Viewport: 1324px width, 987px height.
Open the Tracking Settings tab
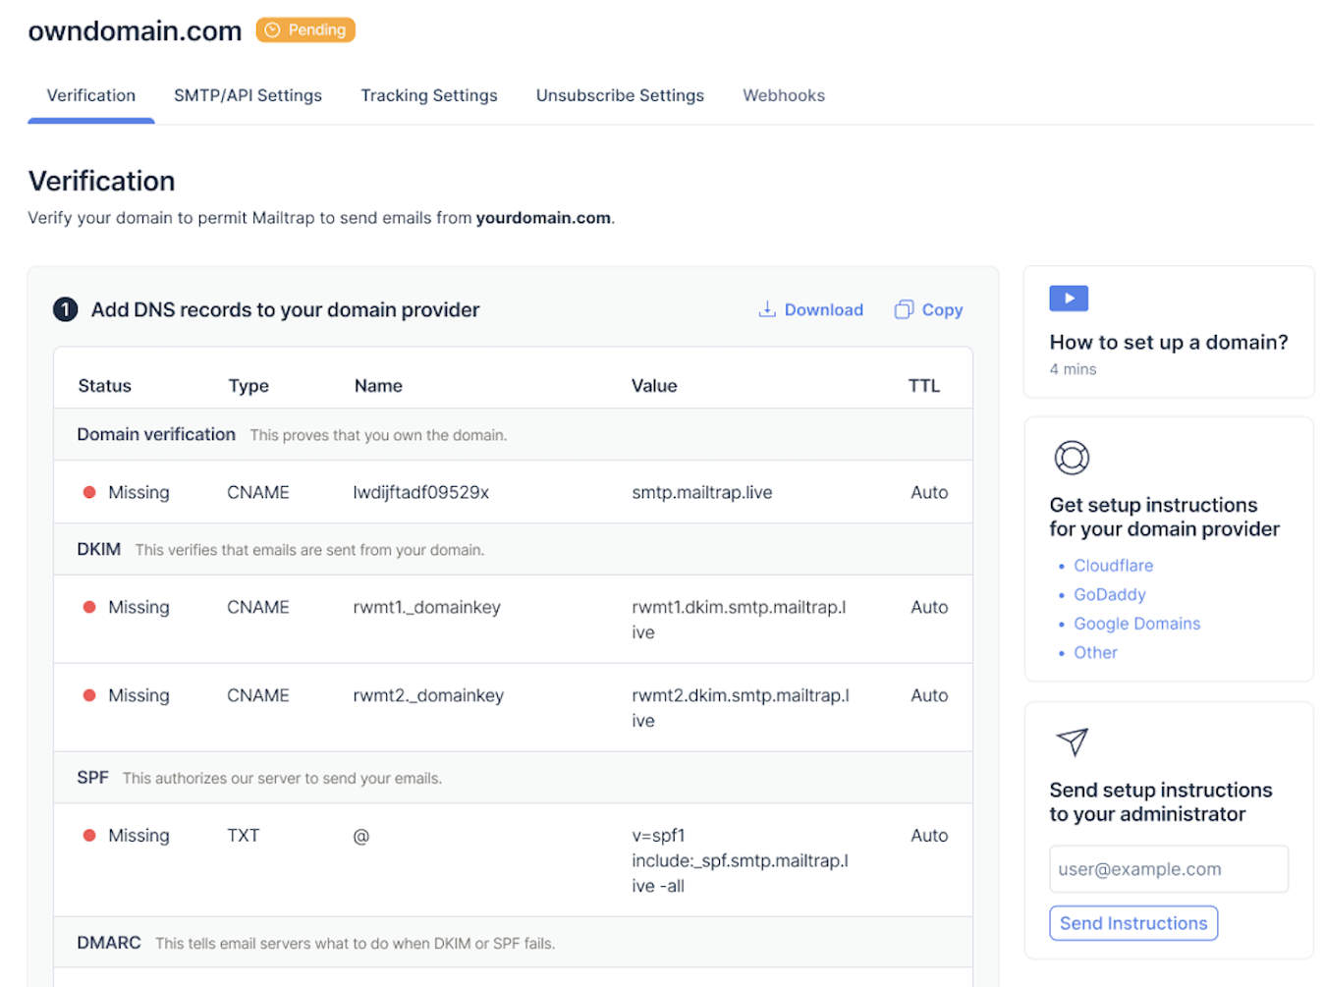pos(428,95)
